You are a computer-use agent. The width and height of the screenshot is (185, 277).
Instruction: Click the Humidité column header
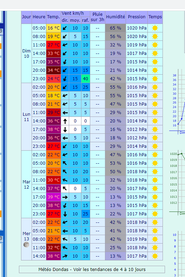point(115,17)
